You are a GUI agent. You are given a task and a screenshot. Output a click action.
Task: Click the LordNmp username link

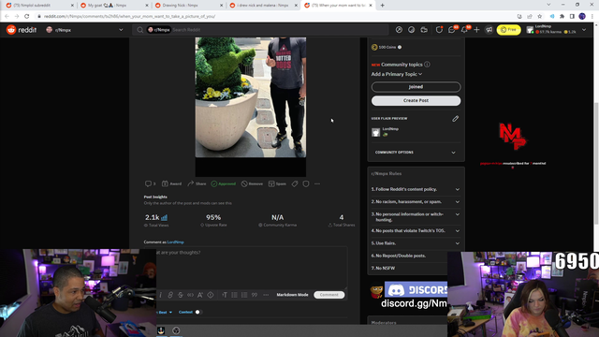tap(175, 242)
